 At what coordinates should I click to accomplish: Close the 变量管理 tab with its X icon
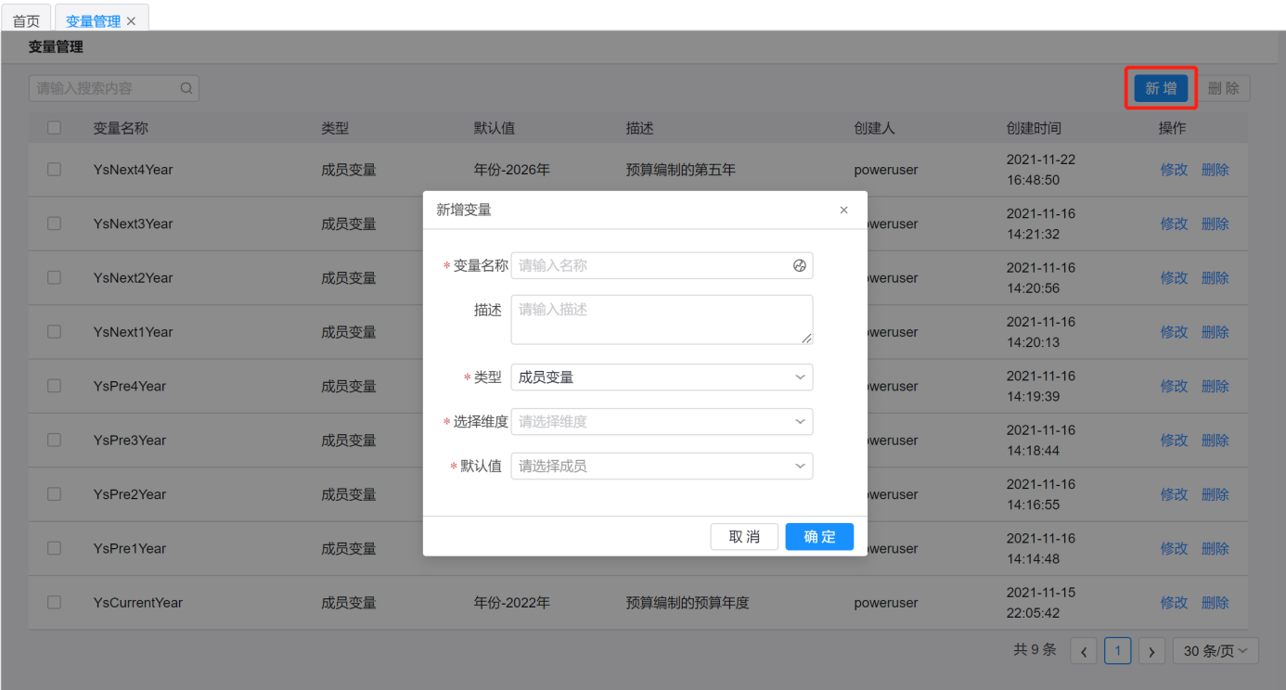(131, 21)
